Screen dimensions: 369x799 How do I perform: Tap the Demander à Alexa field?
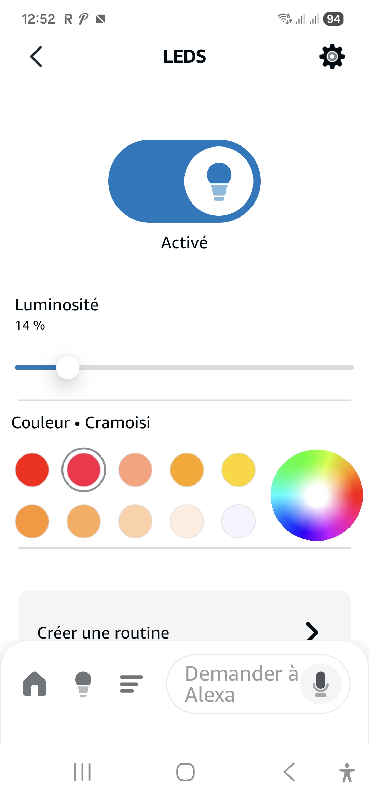[243, 683]
